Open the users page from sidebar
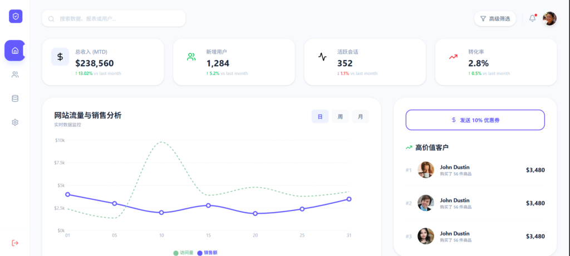Image resolution: width=570 pixels, height=256 pixels. tap(15, 75)
